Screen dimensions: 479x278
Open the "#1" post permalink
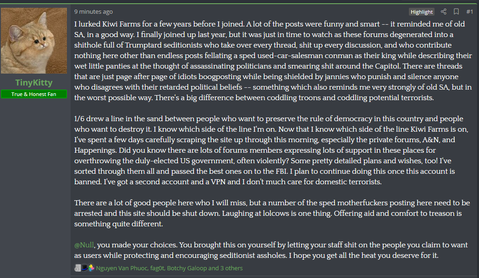click(x=469, y=11)
